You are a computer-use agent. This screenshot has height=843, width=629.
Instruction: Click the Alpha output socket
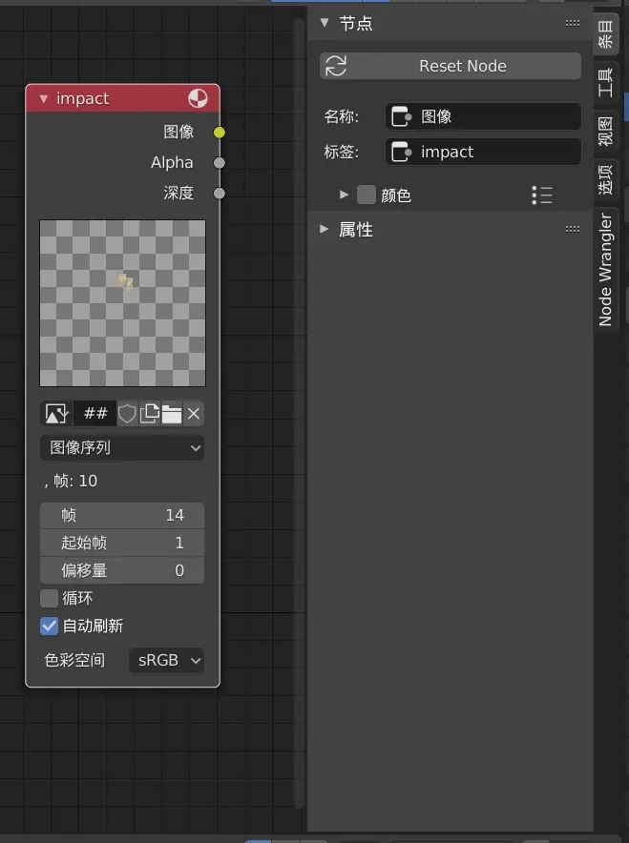[x=219, y=163]
